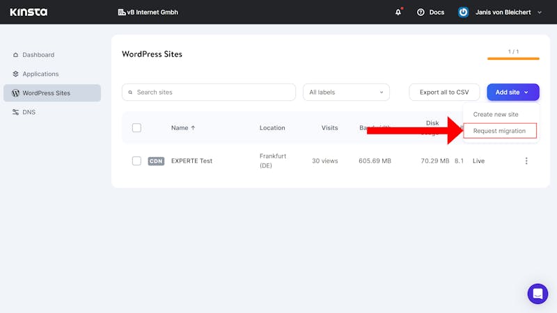The image size is (557, 313).
Task: Open the EXPERTE Test site
Action: (191, 161)
